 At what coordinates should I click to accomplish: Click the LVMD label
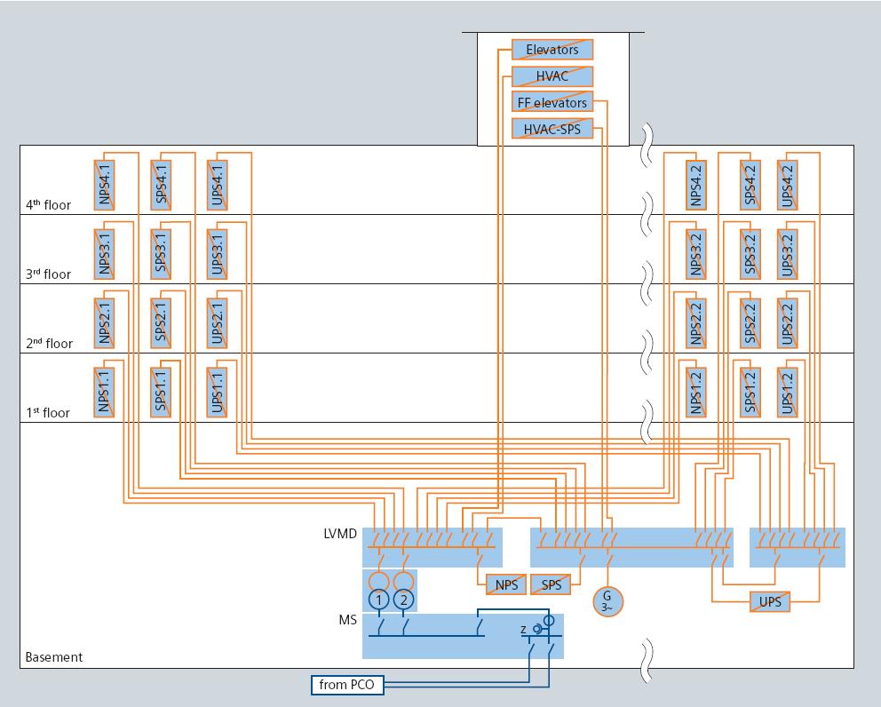pos(339,535)
